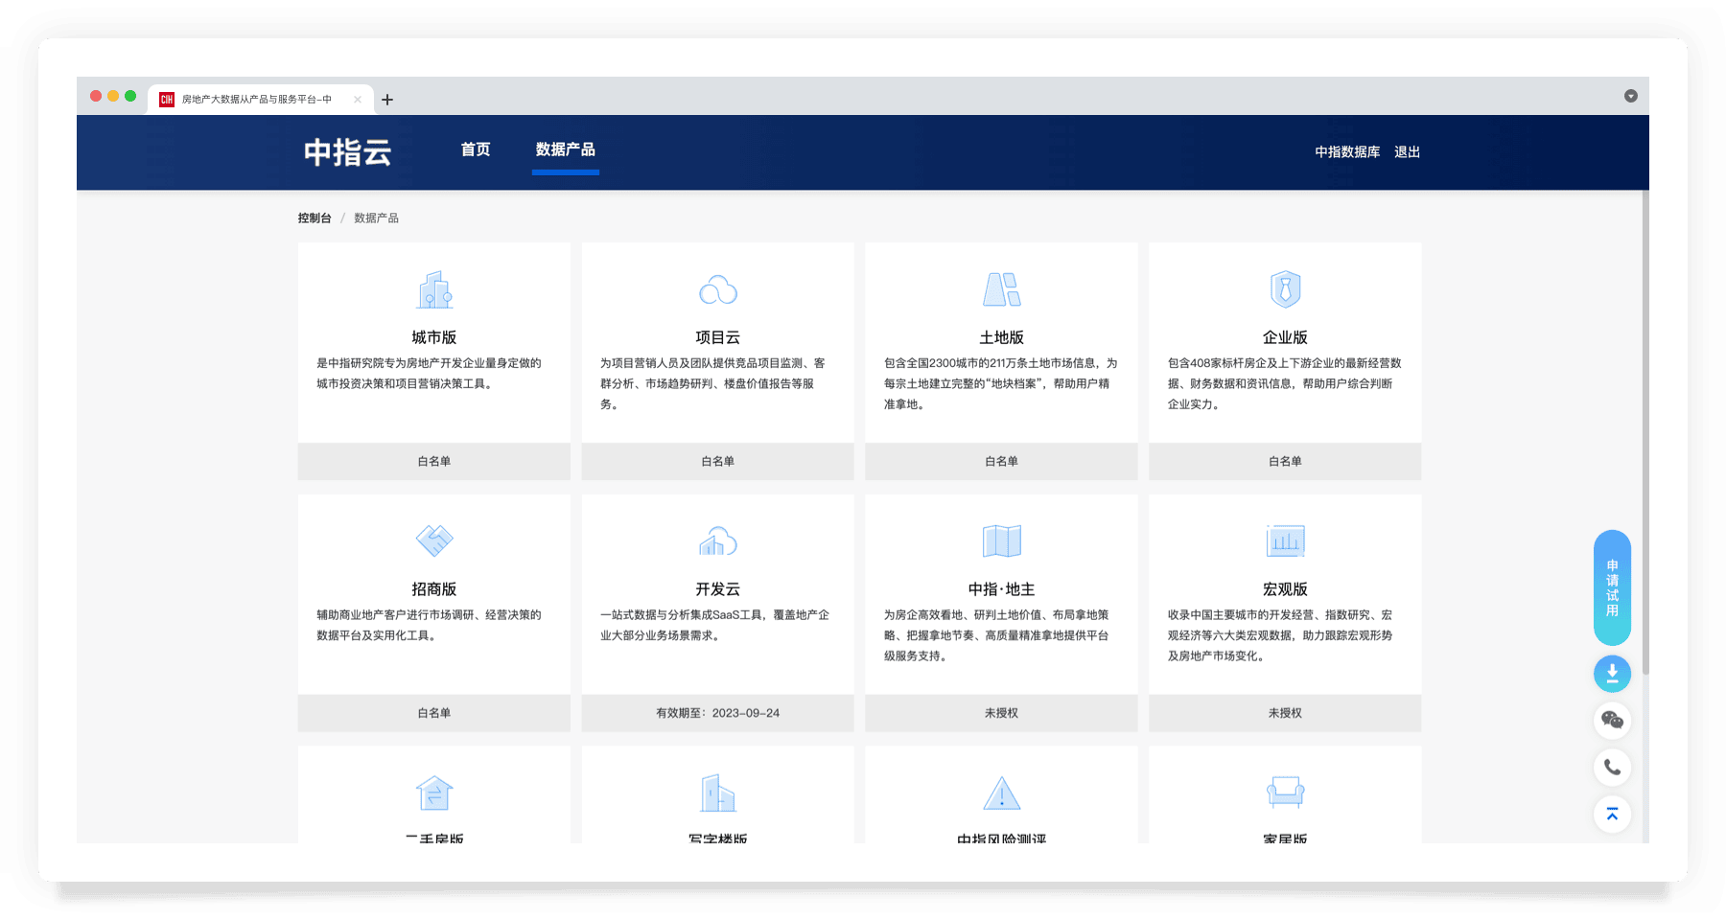
Task: Open a new browser tab with plus button
Action: [x=387, y=100]
